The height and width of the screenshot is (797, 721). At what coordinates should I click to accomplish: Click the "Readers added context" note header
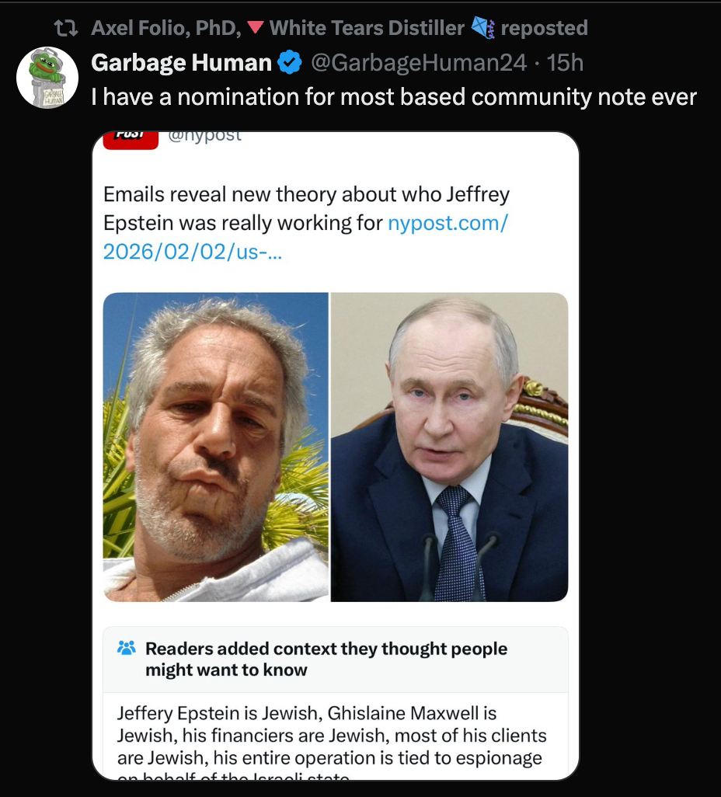click(x=326, y=659)
